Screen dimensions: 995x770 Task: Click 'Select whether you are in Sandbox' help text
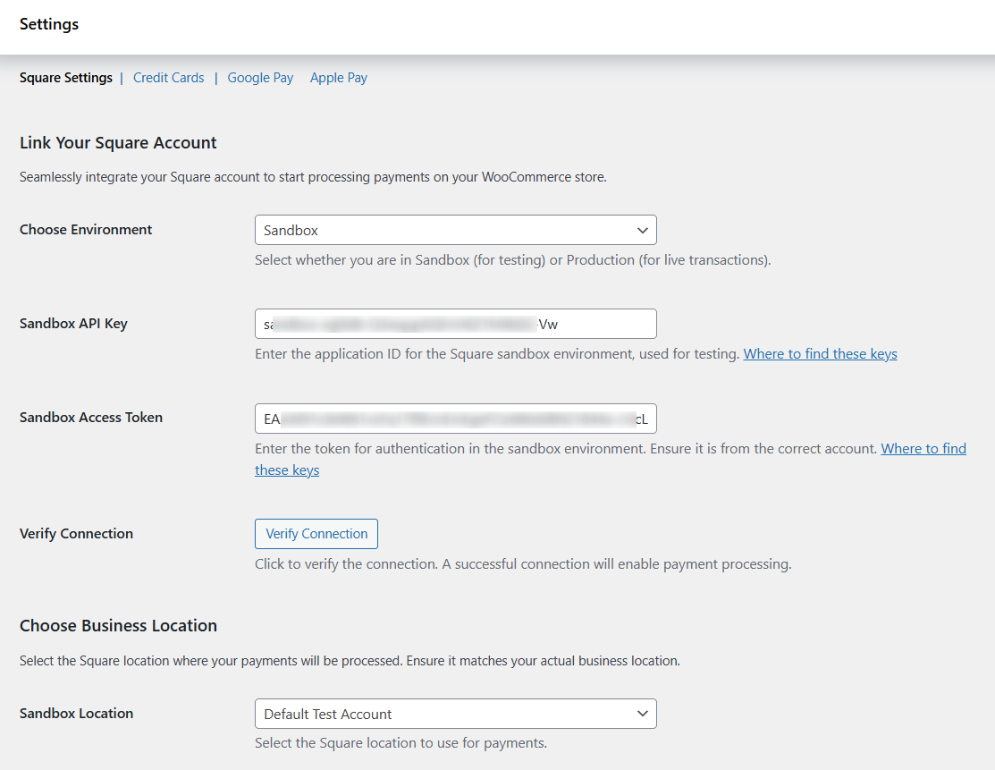pyautogui.click(x=513, y=260)
